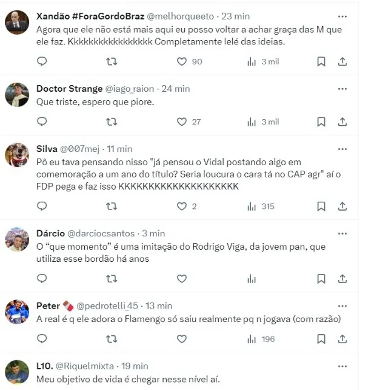This screenshot has width=374, height=390.
Task: Open more options on Peter's tweet
Action: 342,306
